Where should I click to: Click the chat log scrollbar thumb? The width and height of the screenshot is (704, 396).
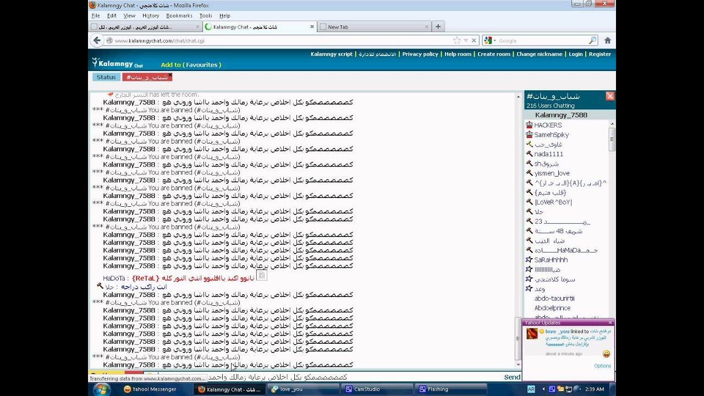(x=517, y=338)
